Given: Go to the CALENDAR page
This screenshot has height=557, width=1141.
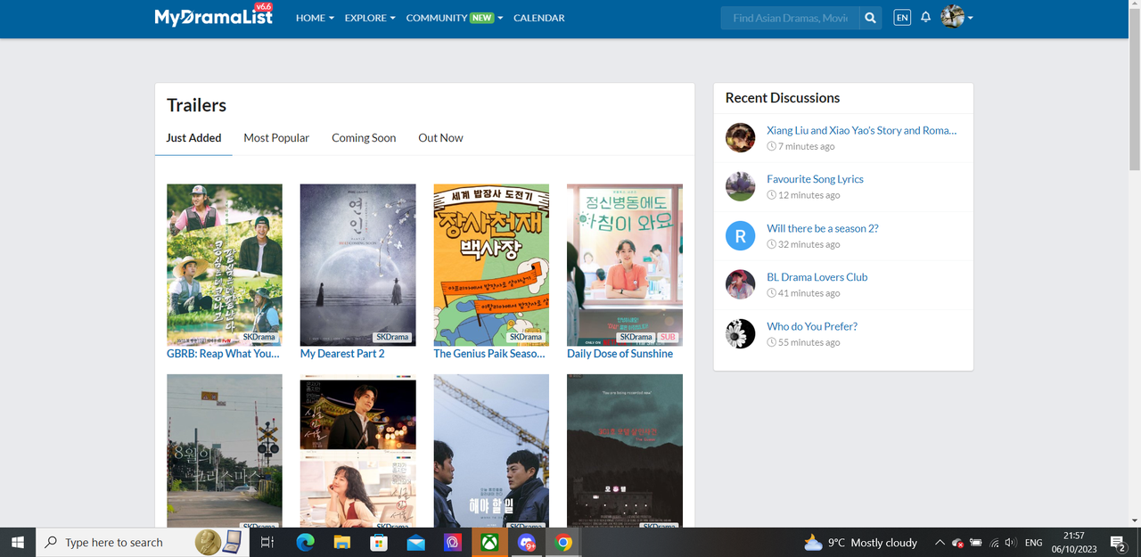Looking at the screenshot, I should (539, 18).
